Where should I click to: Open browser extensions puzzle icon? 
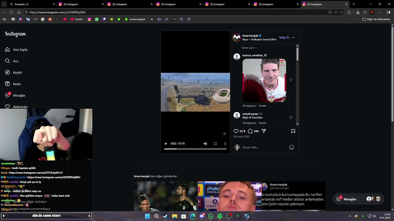(349, 12)
